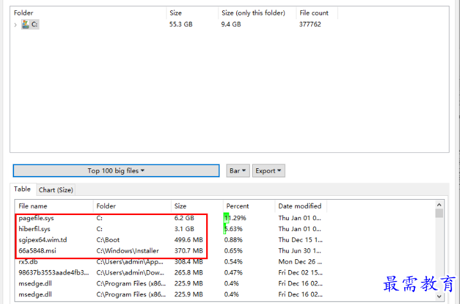Screen dimensions: 461x304
Task: Open the Bar dropdown menu
Action: pyautogui.click(x=237, y=171)
